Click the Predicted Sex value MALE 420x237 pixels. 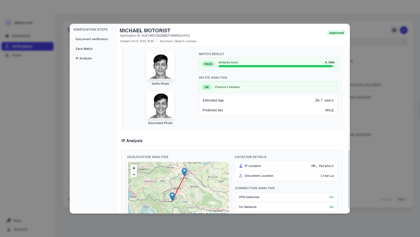[329, 110]
